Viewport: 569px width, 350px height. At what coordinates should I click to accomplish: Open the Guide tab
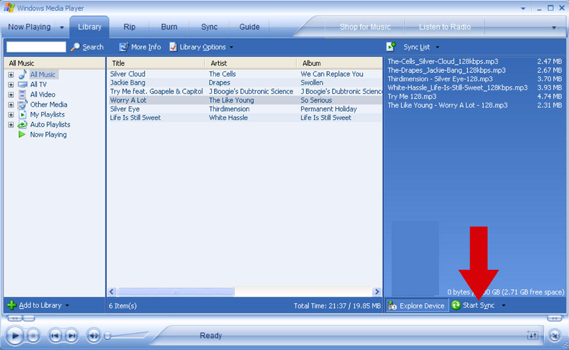249,27
